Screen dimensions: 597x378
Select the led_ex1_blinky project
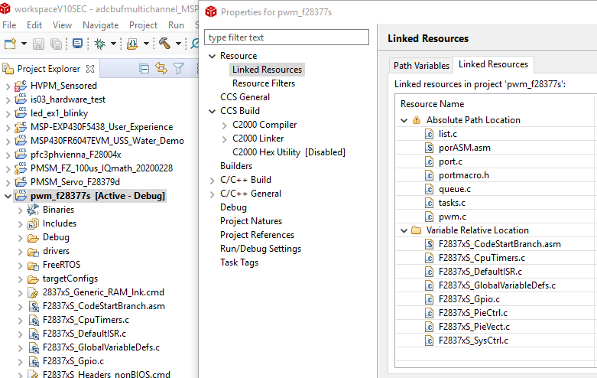pos(59,113)
